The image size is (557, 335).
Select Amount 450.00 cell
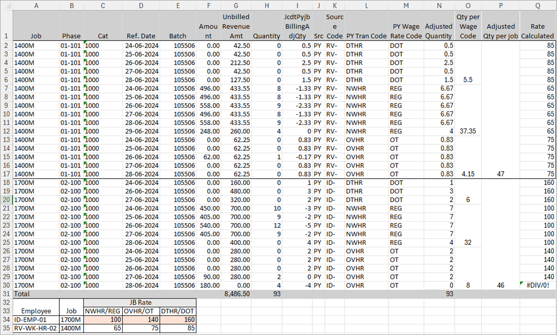[x=208, y=208]
